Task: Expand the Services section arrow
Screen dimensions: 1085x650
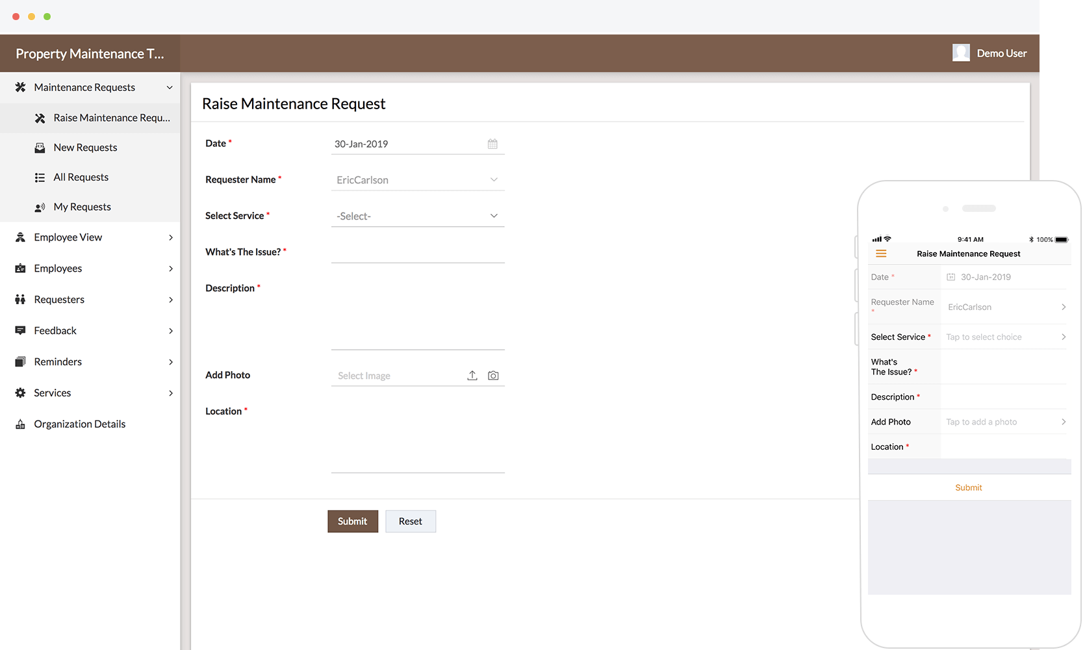Action: coord(171,393)
